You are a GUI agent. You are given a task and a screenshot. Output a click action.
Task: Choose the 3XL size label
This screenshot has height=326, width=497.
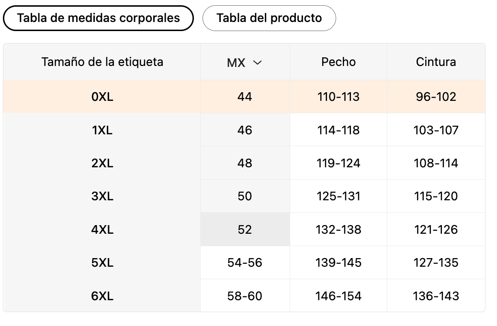pyautogui.click(x=102, y=196)
